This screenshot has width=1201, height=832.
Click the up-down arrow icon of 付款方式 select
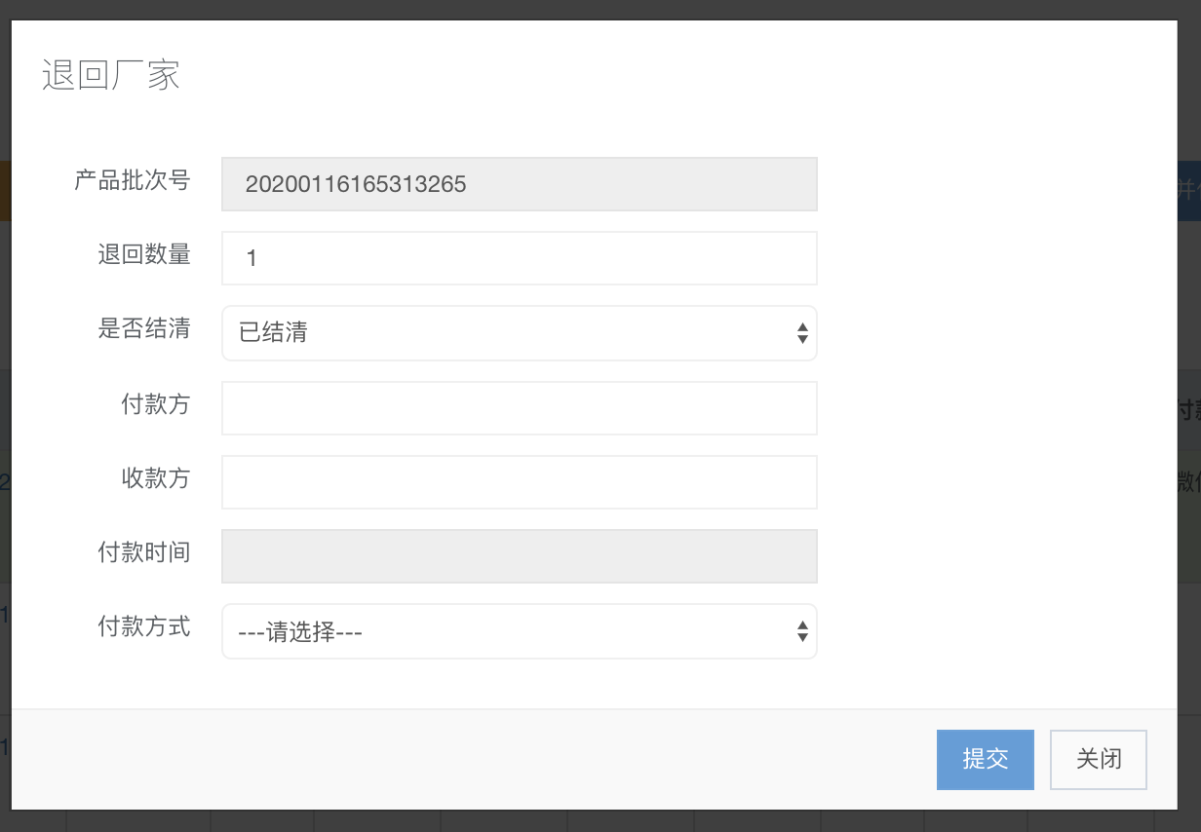(x=802, y=631)
